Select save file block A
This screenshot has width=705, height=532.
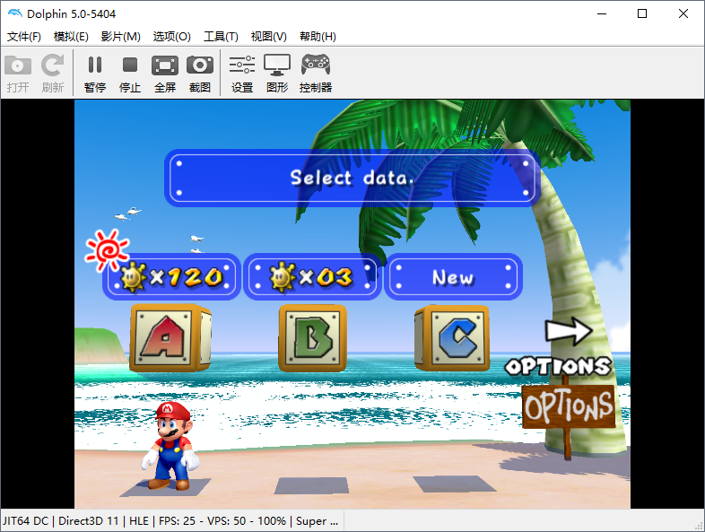(170, 337)
